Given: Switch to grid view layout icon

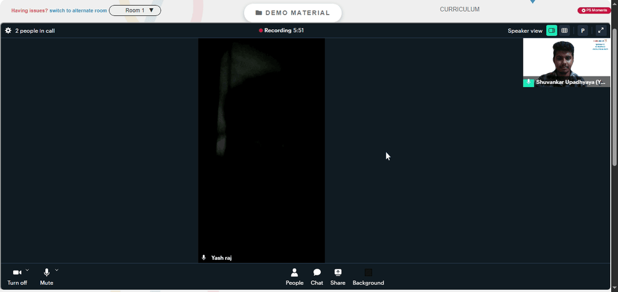Looking at the screenshot, I should click(564, 30).
